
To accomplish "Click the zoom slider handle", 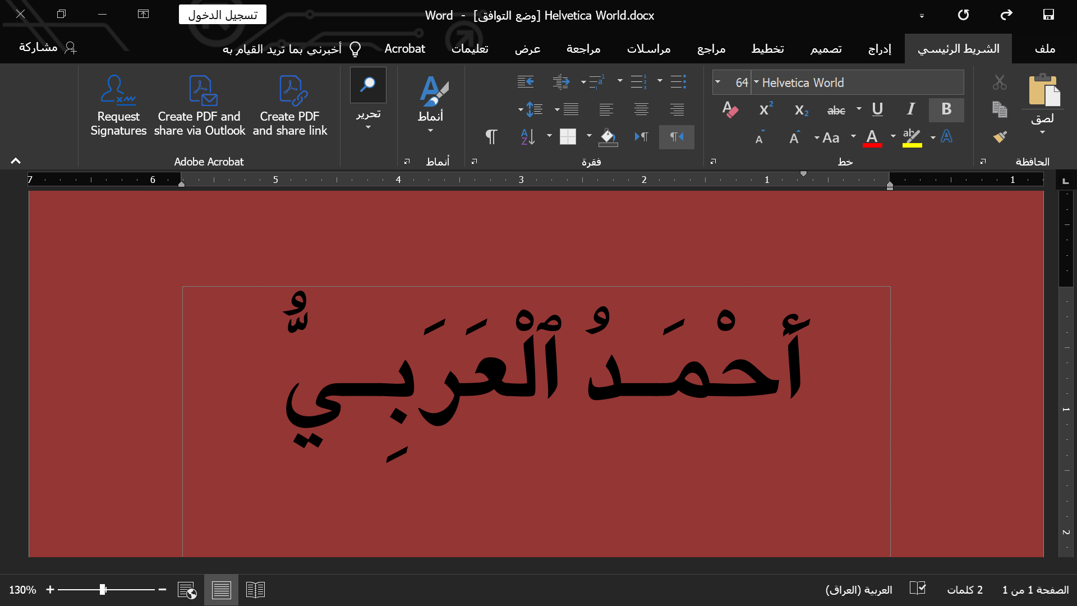I will tap(103, 590).
